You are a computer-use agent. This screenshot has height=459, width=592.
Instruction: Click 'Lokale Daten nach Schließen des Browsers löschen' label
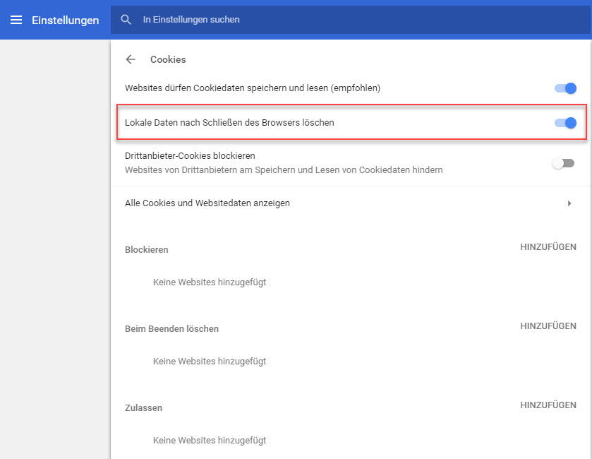(x=229, y=123)
